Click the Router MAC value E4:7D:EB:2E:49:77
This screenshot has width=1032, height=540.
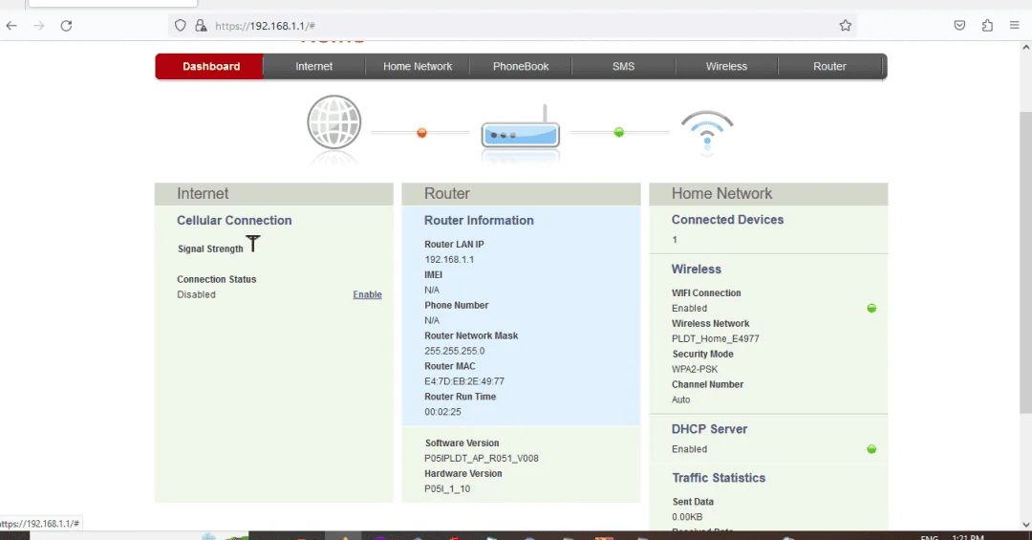(x=464, y=381)
